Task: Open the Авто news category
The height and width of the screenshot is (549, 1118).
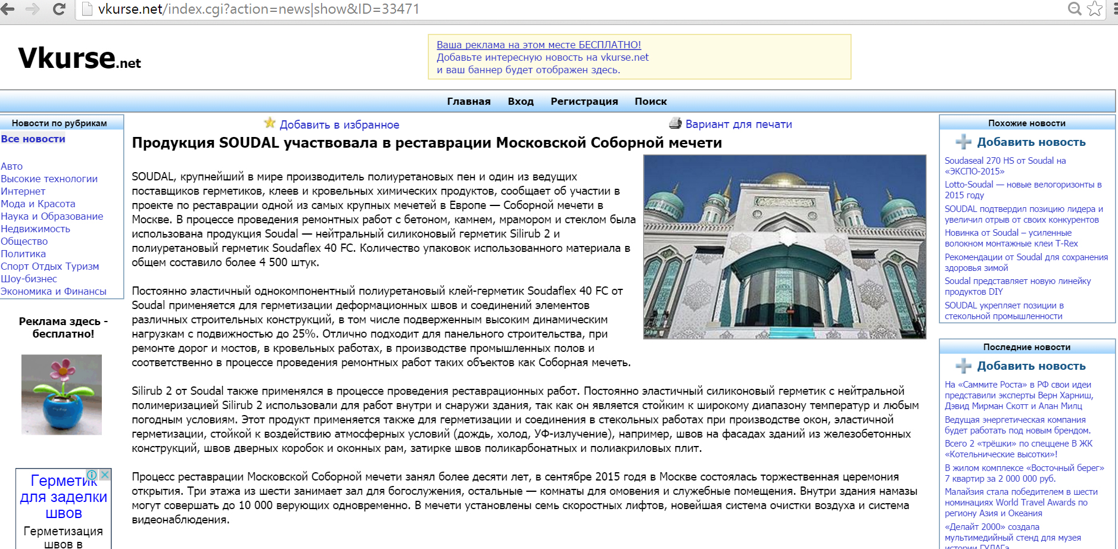Action: 11,166
